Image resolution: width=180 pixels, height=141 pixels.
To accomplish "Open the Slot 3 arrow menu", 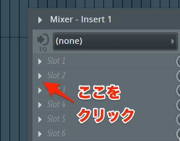I will click(40, 90).
